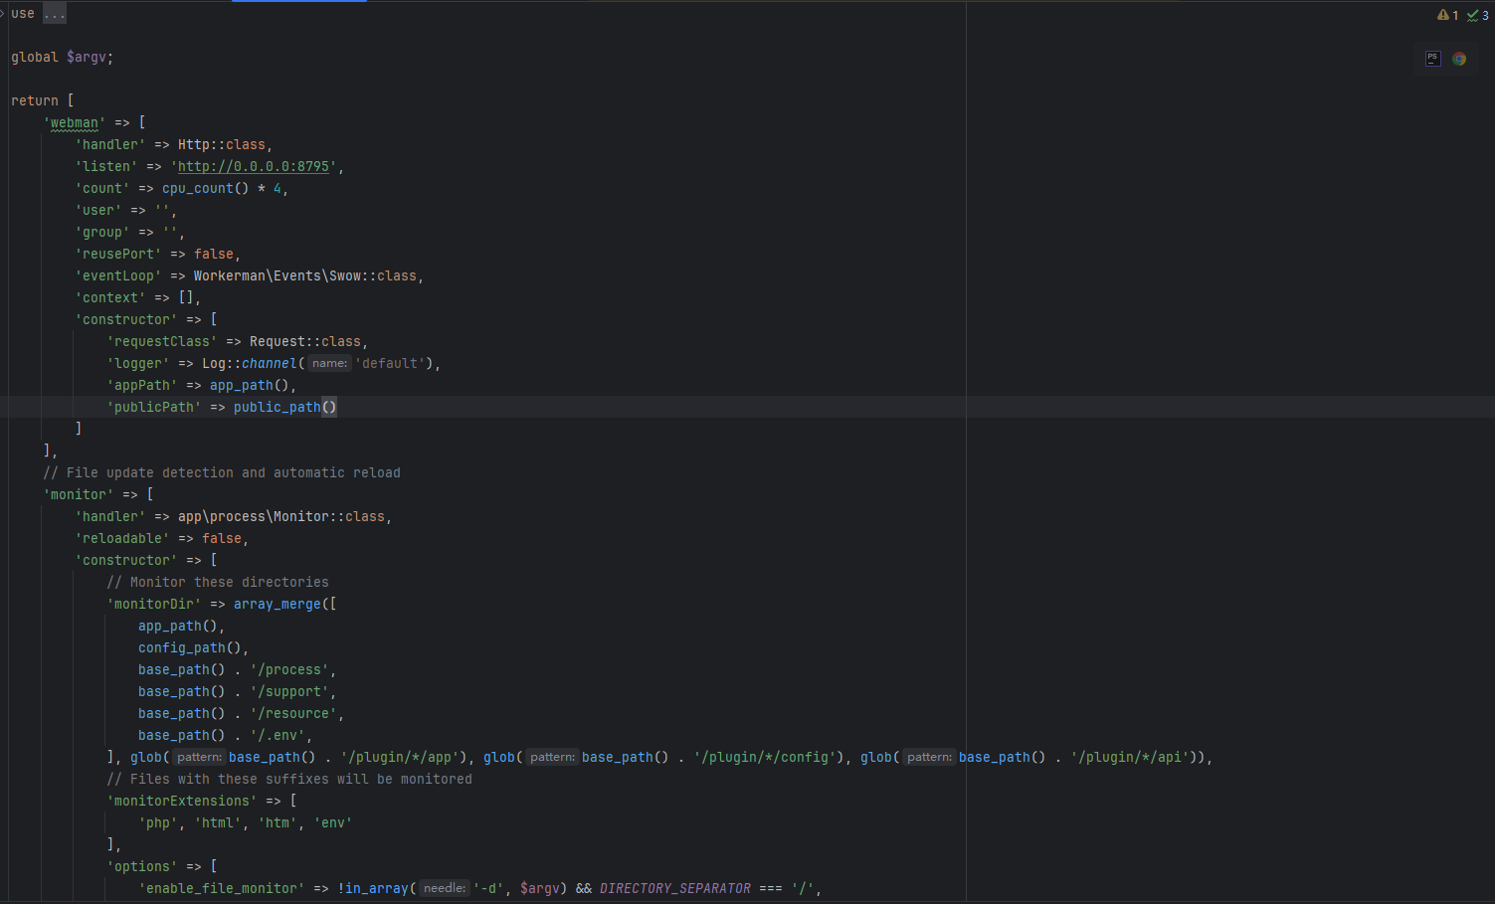Click the '/plugin/*/app' string
The height and width of the screenshot is (904, 1495).
(x=400, y=757)
